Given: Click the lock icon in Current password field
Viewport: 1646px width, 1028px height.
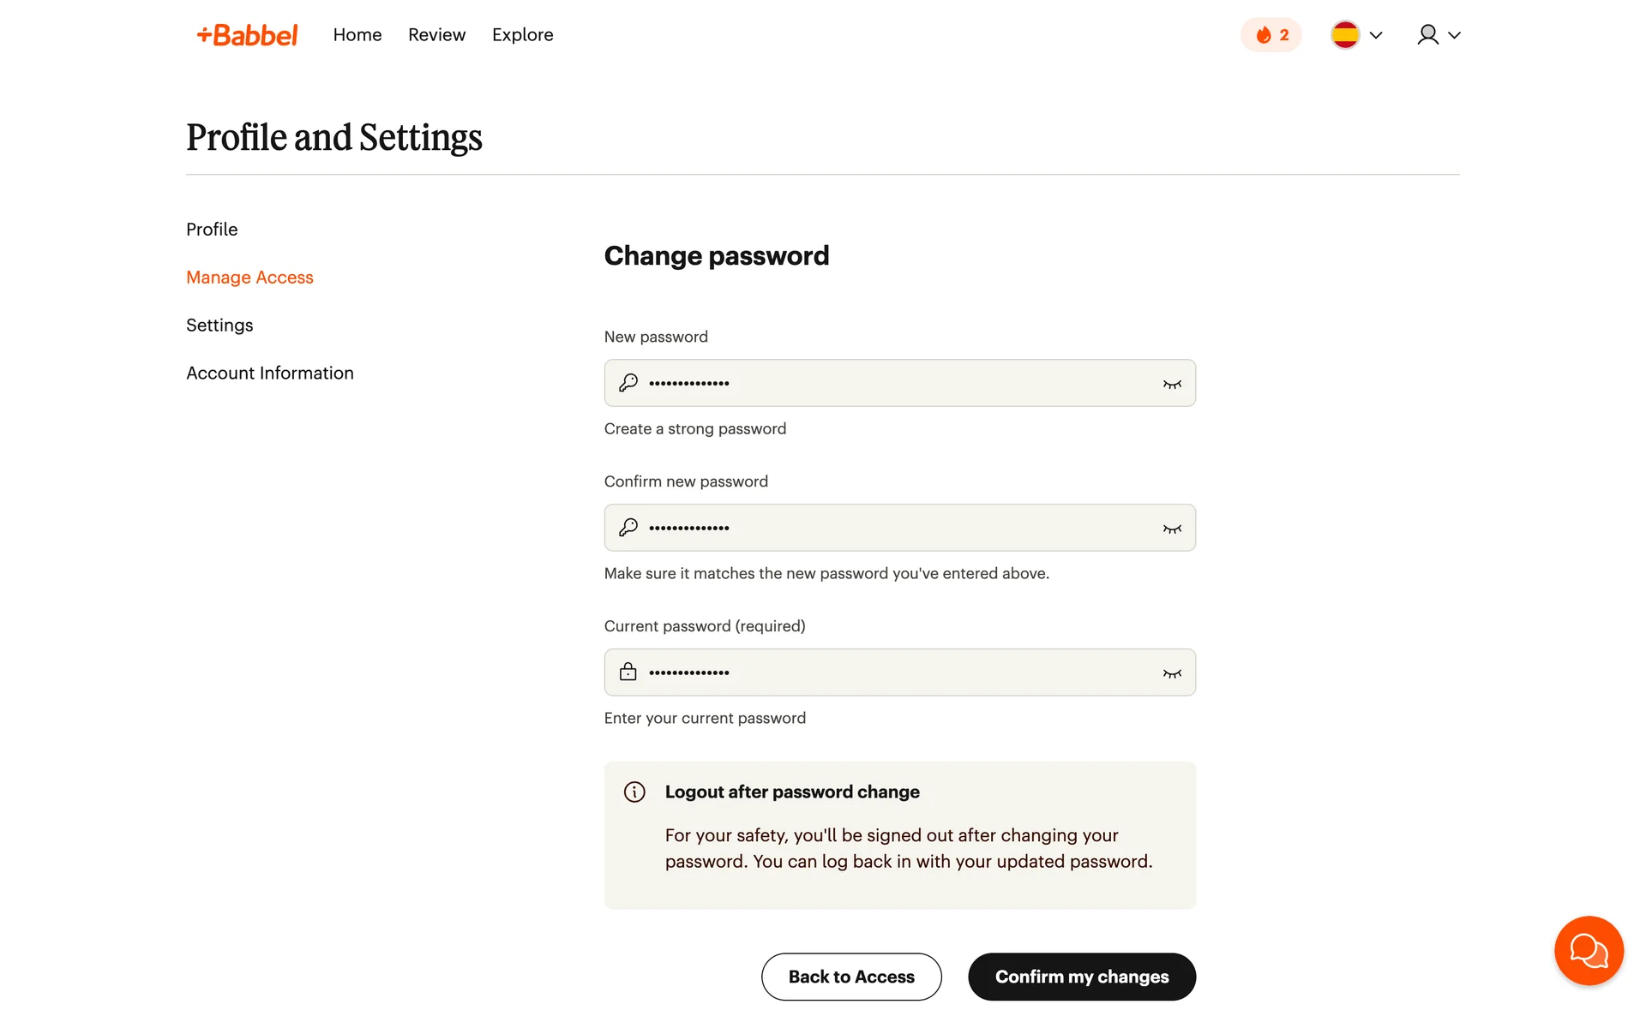Looking at the screenshot, I should pos(628,672).
